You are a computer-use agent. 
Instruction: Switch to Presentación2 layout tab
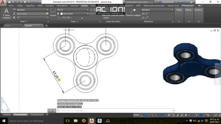[37, 114]
